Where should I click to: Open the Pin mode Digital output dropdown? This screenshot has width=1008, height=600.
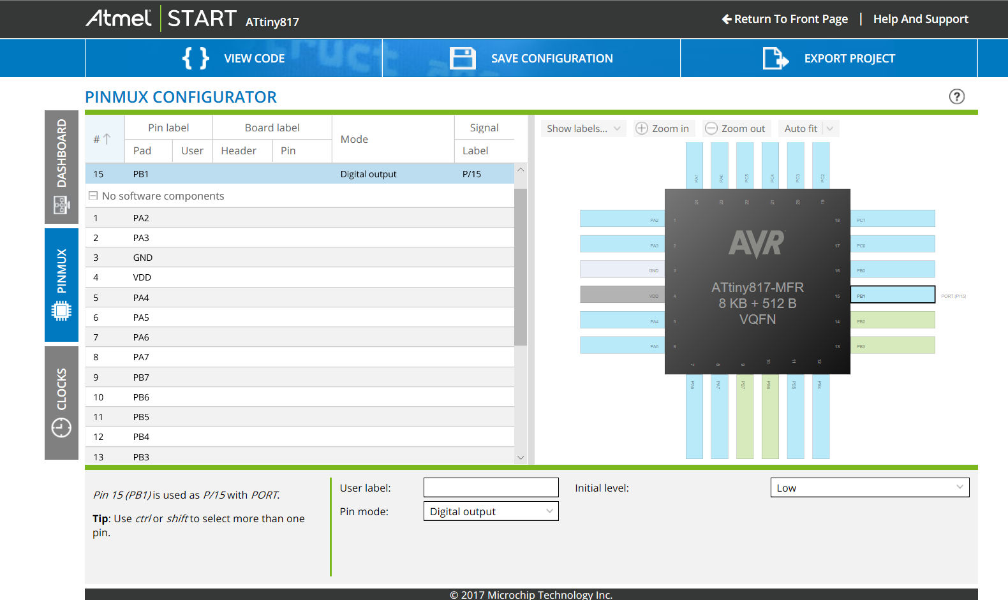491,511
